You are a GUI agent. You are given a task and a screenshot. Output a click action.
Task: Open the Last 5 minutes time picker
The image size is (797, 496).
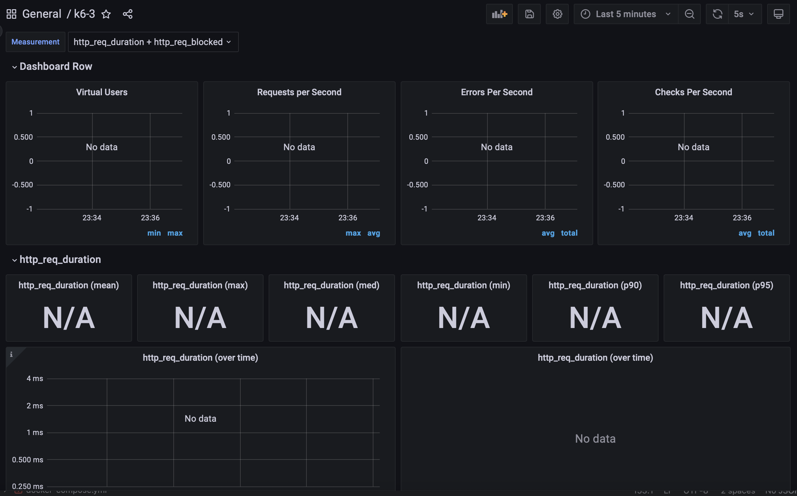tap(626, 14)
